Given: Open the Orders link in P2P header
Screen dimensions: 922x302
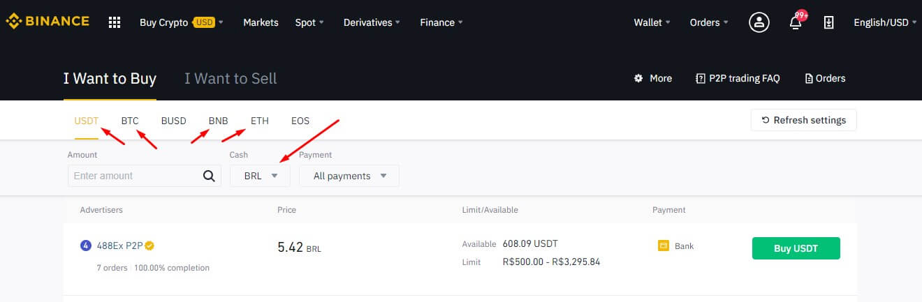Looking at the screenshot, I should (825, 78).
